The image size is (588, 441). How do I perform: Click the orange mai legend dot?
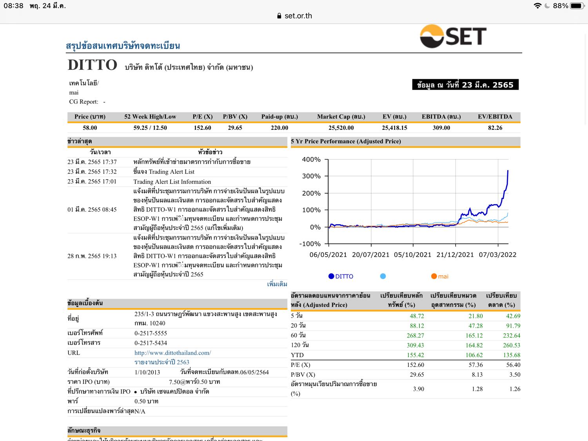(434, 276)
